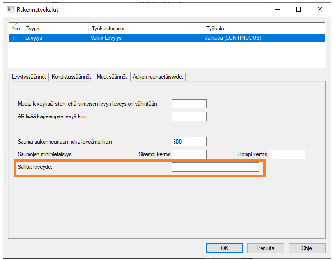Click the last panel minimum width field
Image resolution: width=334 pixels, height=260 pixels.
pos(189,104)
